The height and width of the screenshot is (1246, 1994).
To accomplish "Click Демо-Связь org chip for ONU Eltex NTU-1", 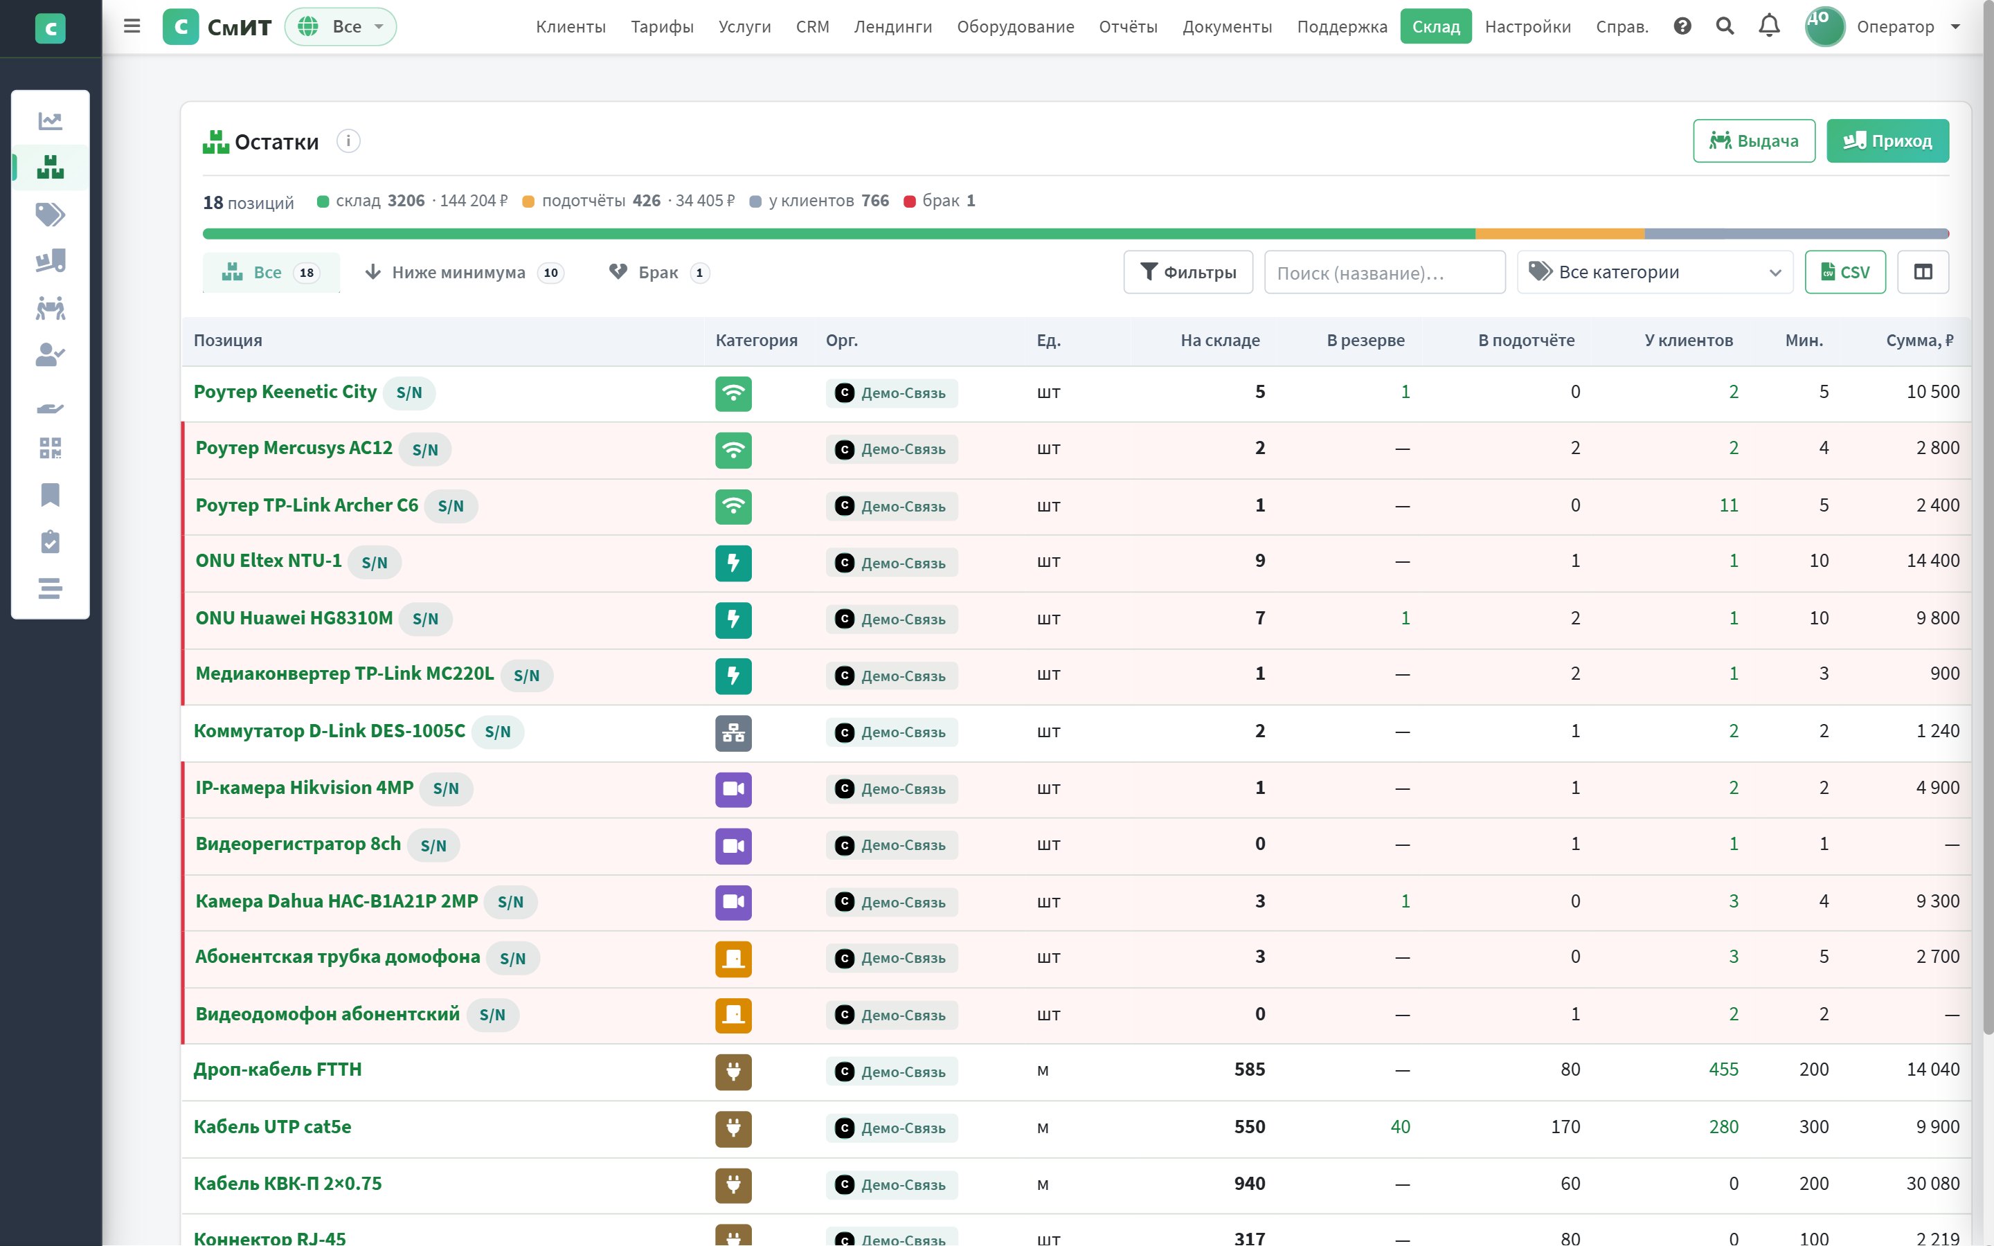I will point(892,563).
